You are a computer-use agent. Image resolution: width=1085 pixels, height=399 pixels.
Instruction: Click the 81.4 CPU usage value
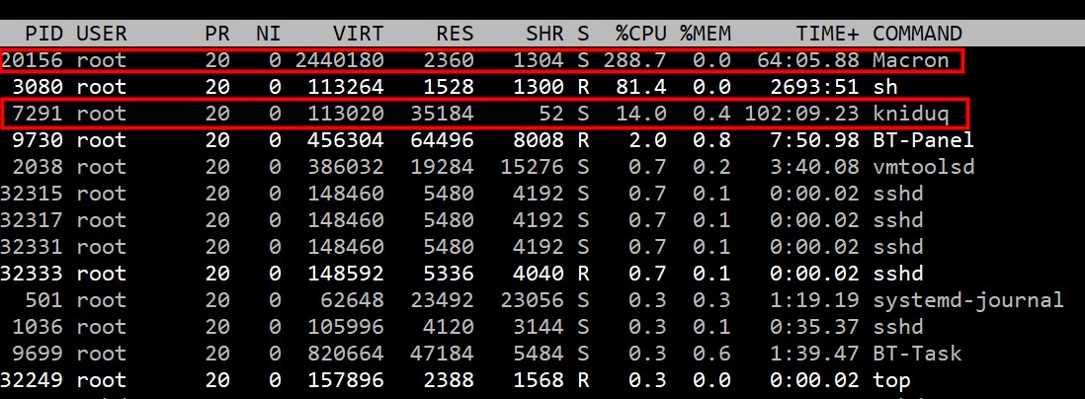pos(648,87)
